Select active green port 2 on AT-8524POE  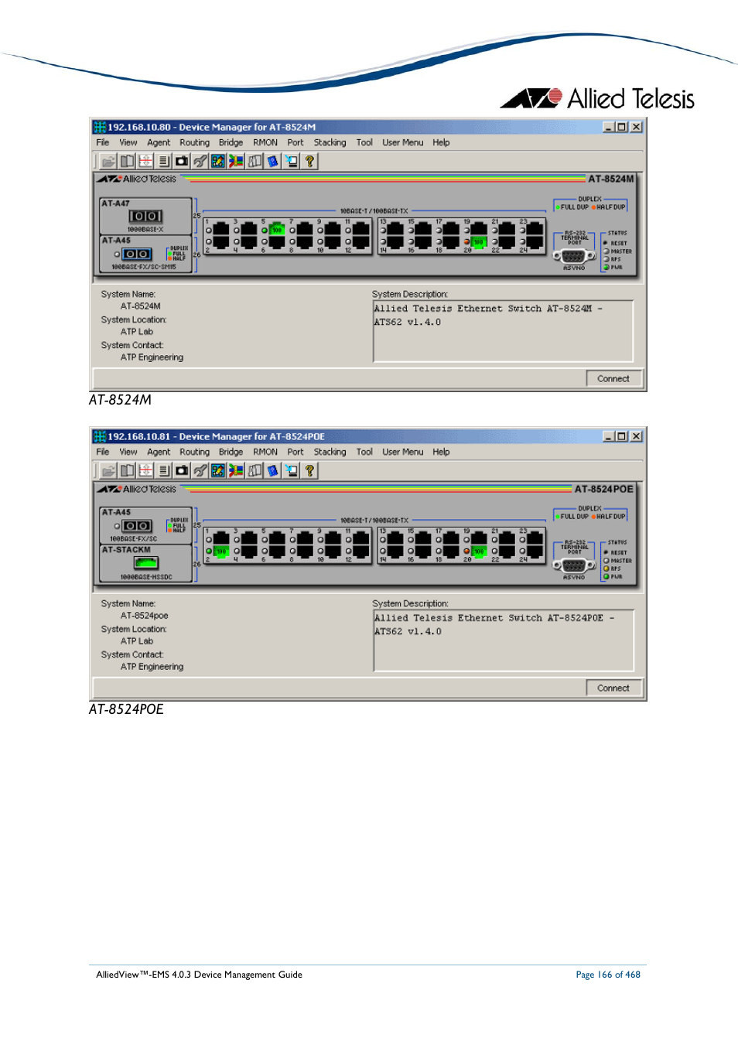(220, 552)
